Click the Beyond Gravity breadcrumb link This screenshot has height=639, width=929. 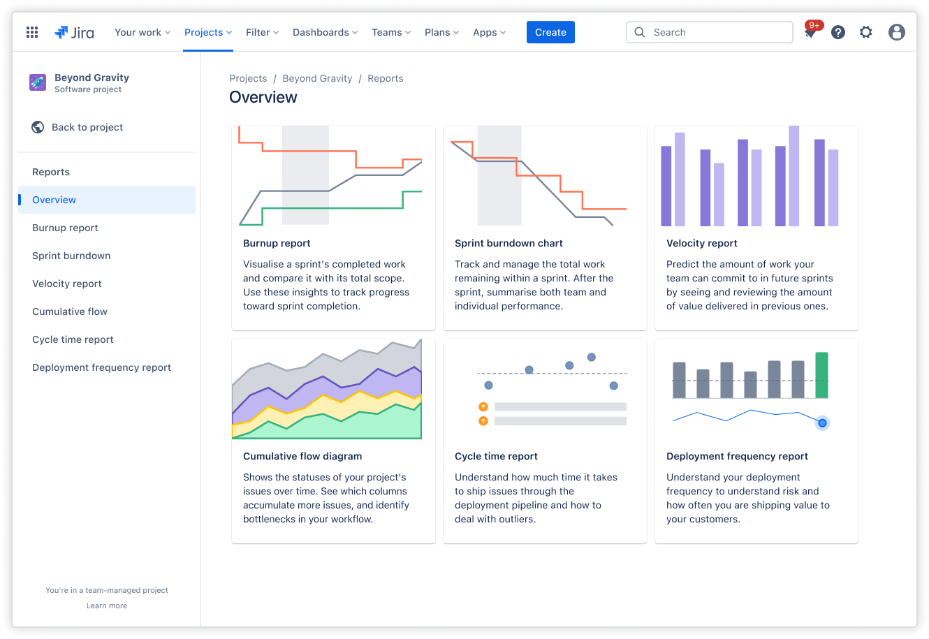click(318, 78)
